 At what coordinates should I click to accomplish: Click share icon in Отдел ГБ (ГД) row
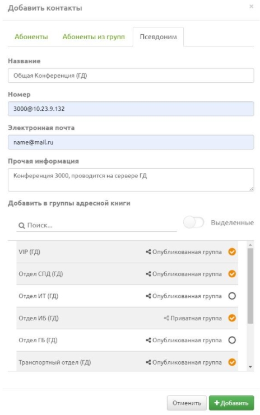tap(148, 340)
